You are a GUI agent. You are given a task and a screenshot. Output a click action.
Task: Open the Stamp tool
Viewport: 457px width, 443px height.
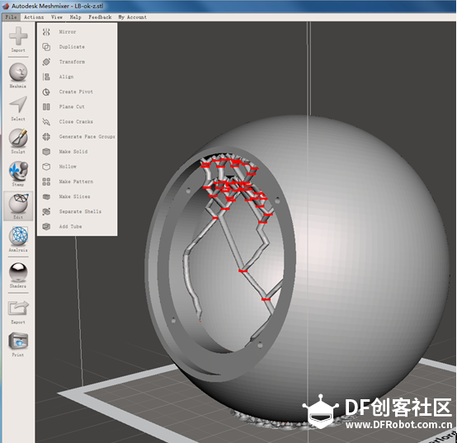[18, 173]
